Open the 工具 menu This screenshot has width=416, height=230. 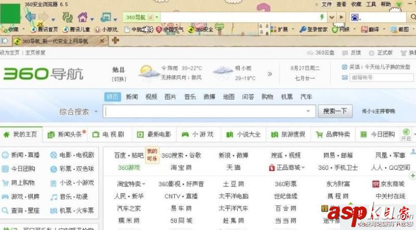point(371,4)
